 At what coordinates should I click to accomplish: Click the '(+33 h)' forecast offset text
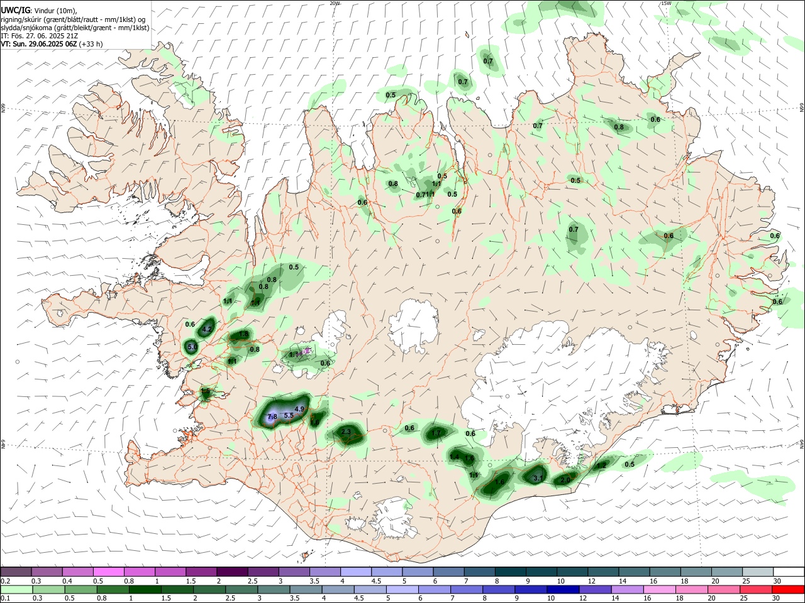tap(91, 44)
